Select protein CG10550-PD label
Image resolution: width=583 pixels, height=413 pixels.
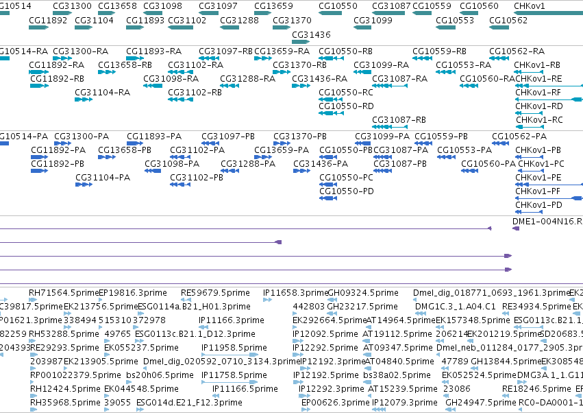[347, 191]
